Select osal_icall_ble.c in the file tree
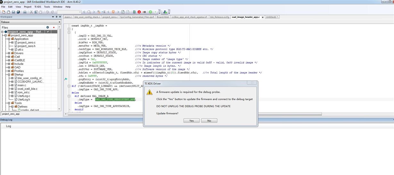 tap(28, 89)
